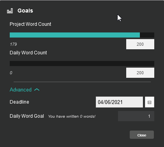Click the unfilled end of project progress bar
The width and height of the screenshot is (164, 147).
(147, 35)
